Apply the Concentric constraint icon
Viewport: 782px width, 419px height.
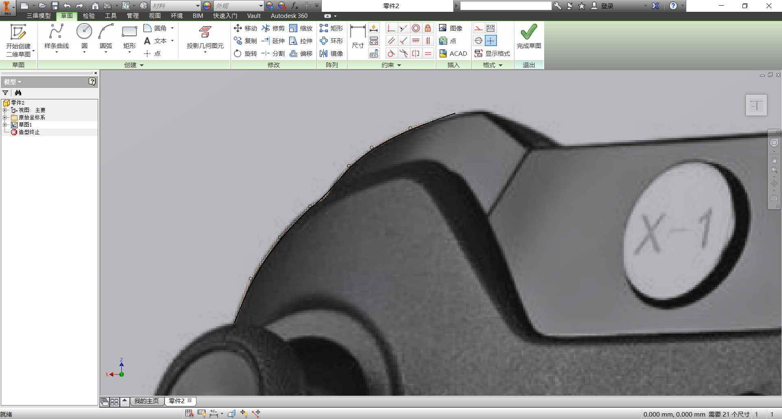[x=415, y=28]
